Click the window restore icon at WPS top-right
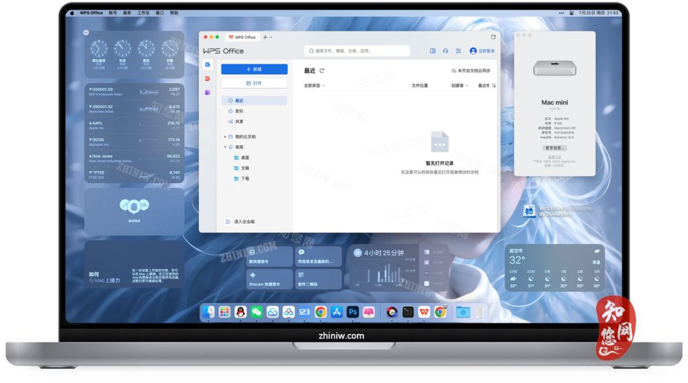Viewport: 688px width, 383px height. [x=493, y=38]
